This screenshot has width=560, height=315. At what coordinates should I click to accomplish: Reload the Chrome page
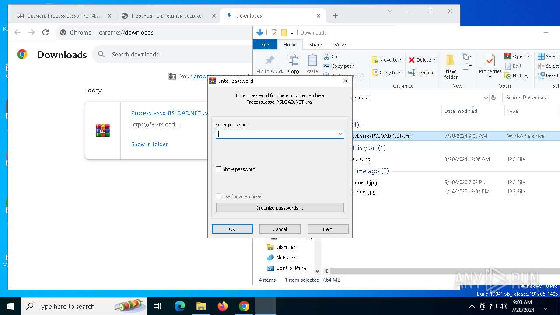45,32
